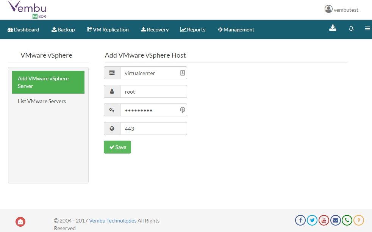Click the vembutest user avatar icon

[328, 9]
